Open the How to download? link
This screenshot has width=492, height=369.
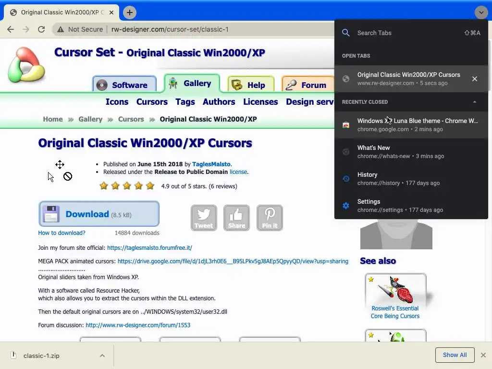tap(61, 233)
